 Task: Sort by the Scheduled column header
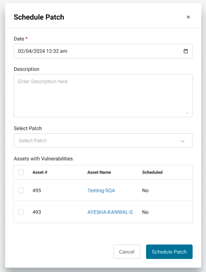(152, 172)
